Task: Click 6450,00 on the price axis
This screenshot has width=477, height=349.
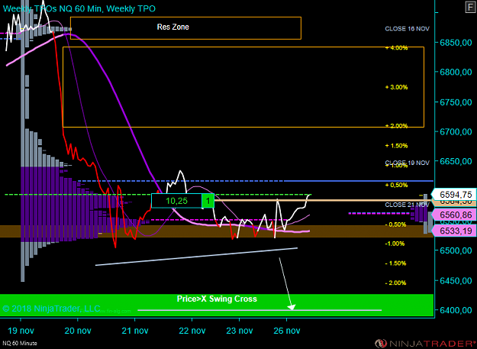Action: (x=456, y=280)
